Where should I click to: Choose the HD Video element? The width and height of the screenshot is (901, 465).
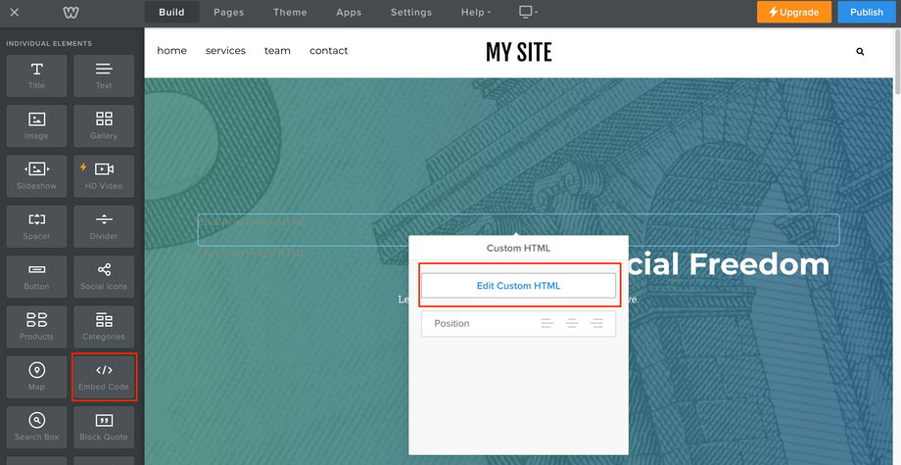coord(104,176)
